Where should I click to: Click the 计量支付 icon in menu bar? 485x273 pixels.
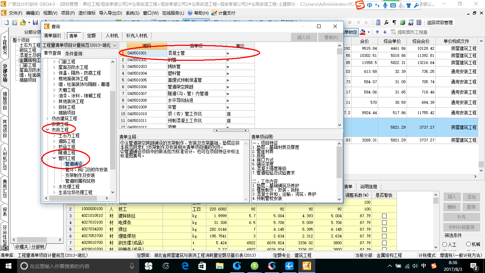coord(214,13)
